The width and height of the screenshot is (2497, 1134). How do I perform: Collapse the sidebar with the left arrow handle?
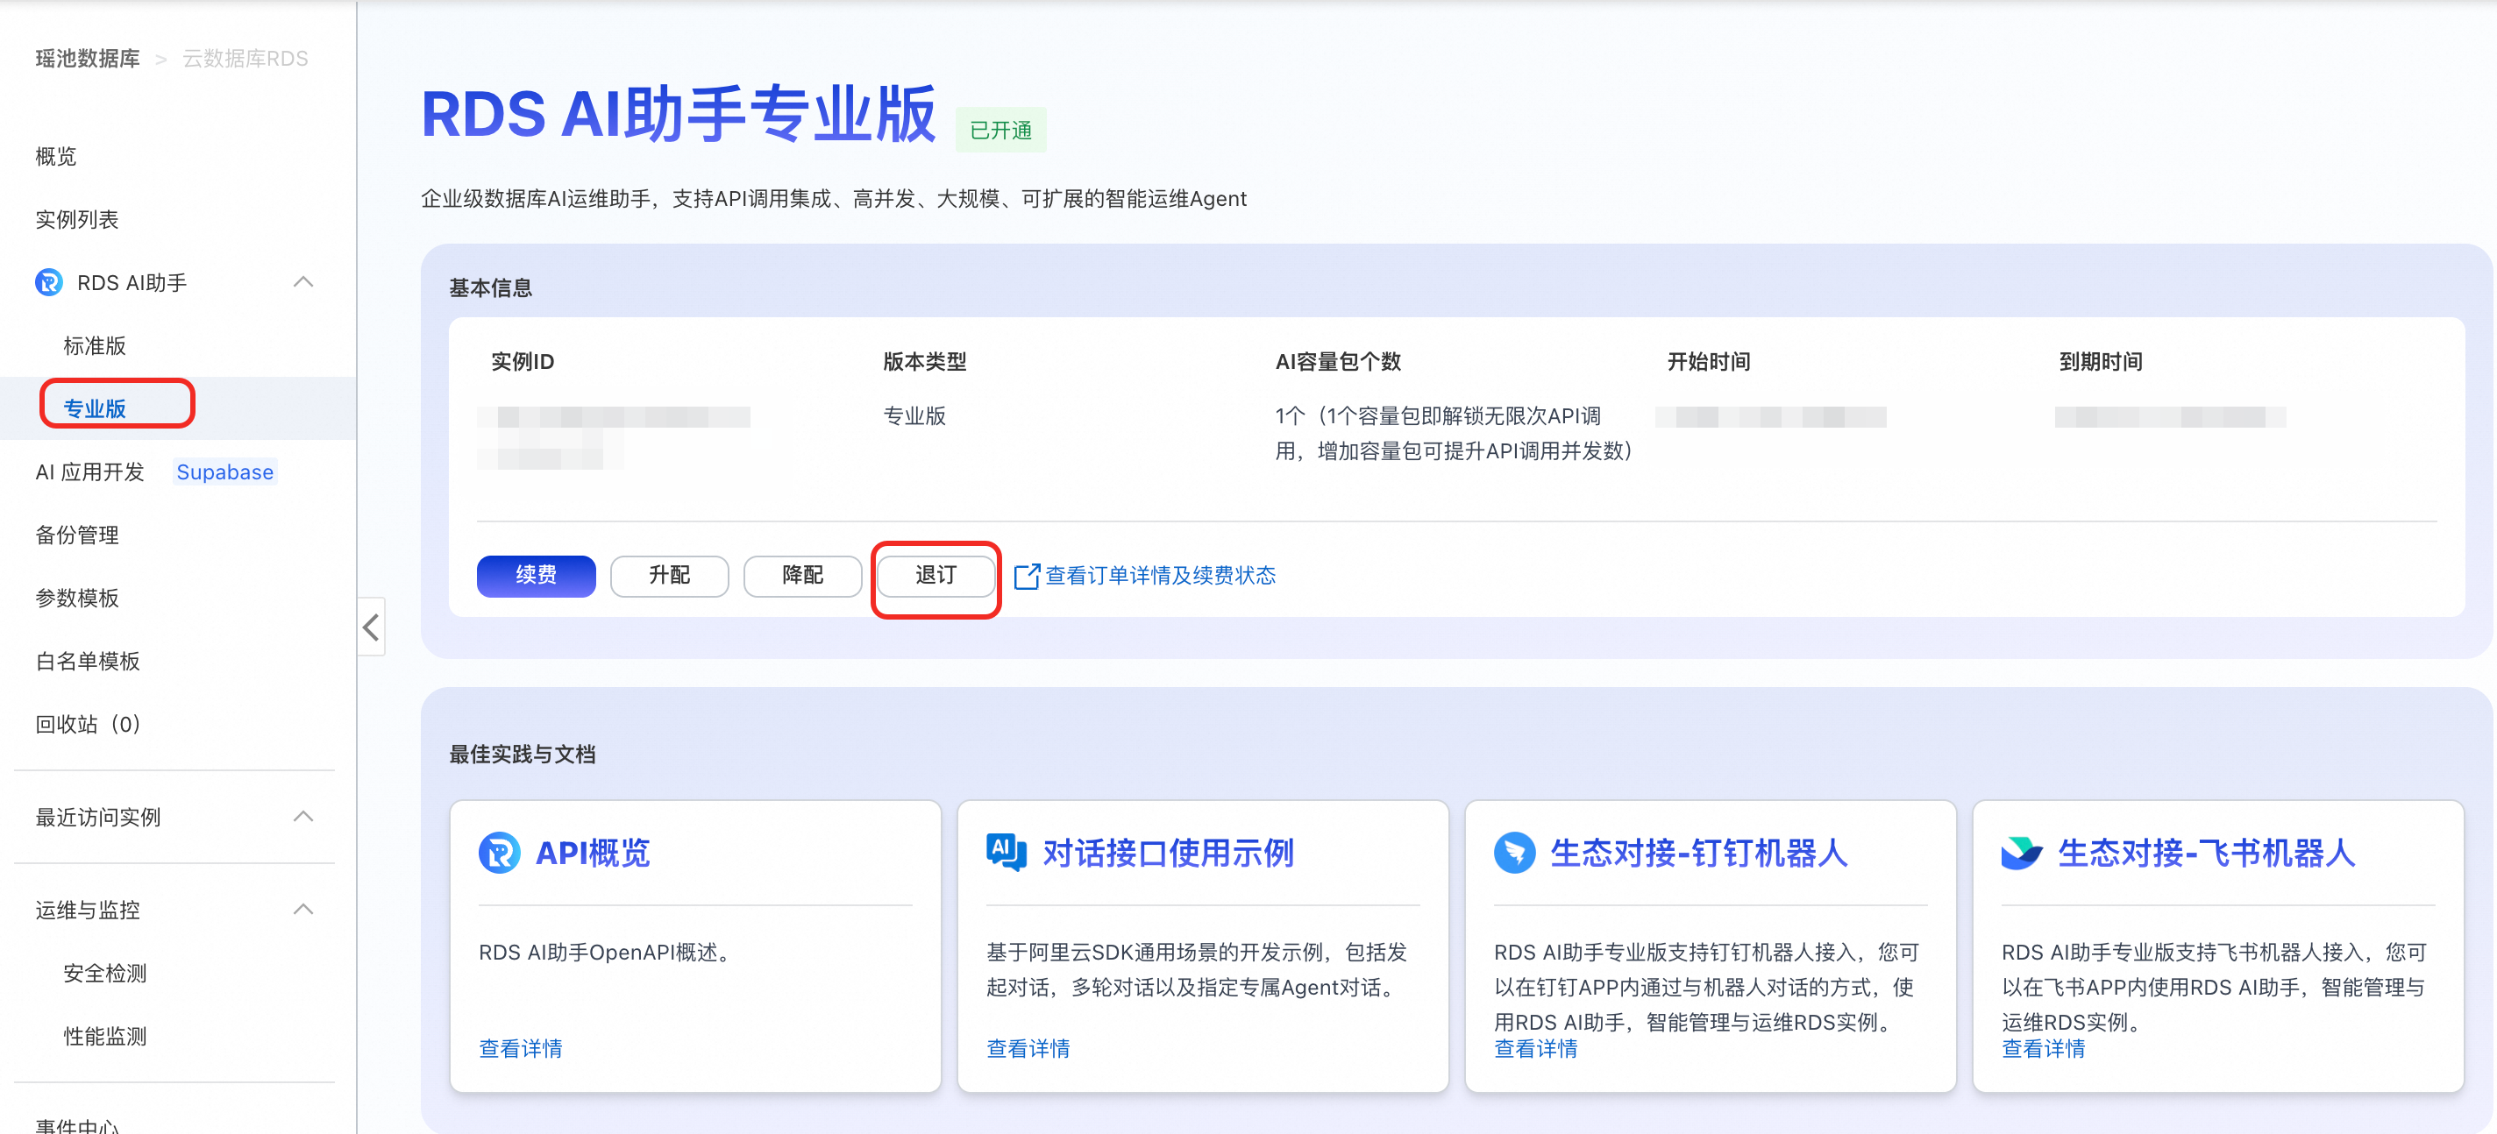click(371, 627)
